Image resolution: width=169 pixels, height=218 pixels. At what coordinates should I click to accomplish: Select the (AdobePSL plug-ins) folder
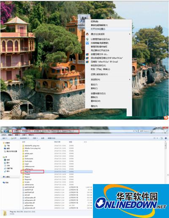pyautogui.click(x=31, y=145)
